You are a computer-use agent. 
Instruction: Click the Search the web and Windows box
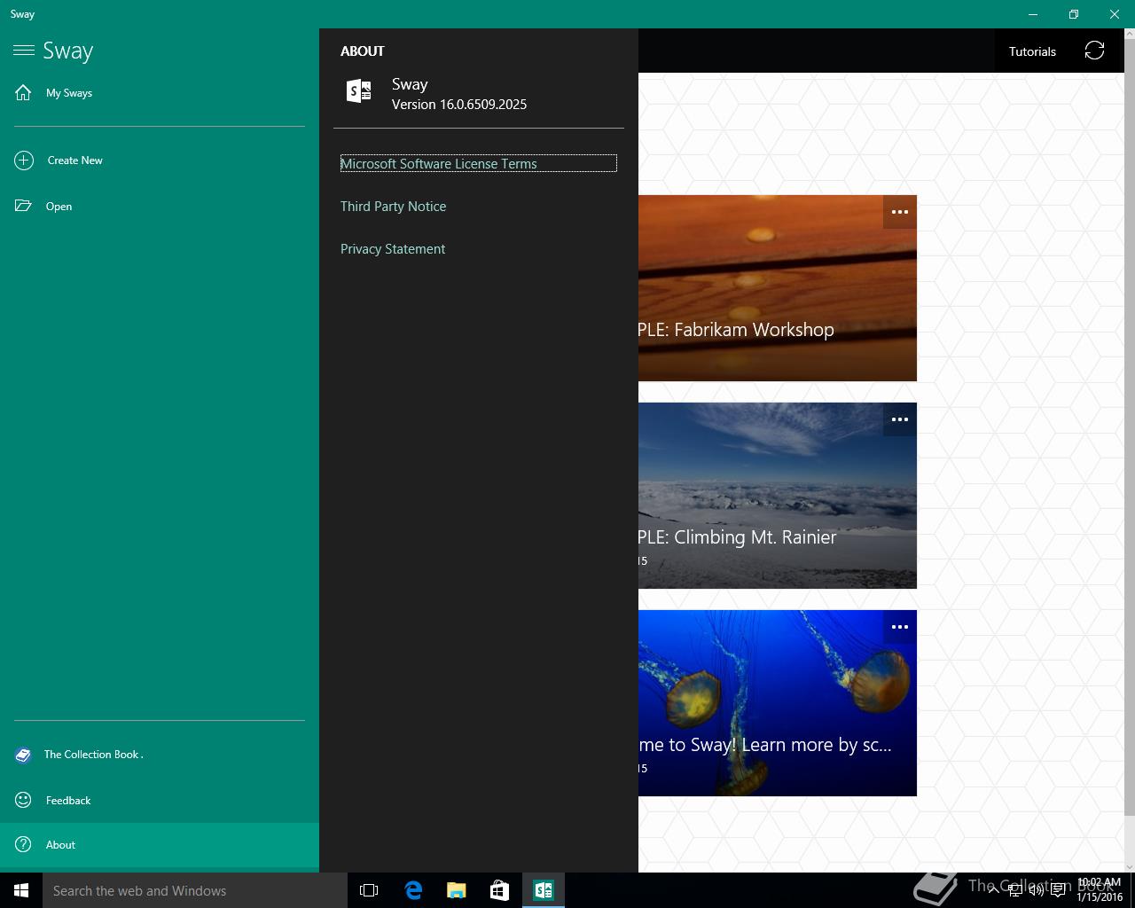[195, 890]
